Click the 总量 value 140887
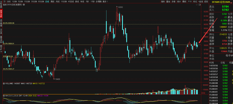 click(x=223, y=27)
